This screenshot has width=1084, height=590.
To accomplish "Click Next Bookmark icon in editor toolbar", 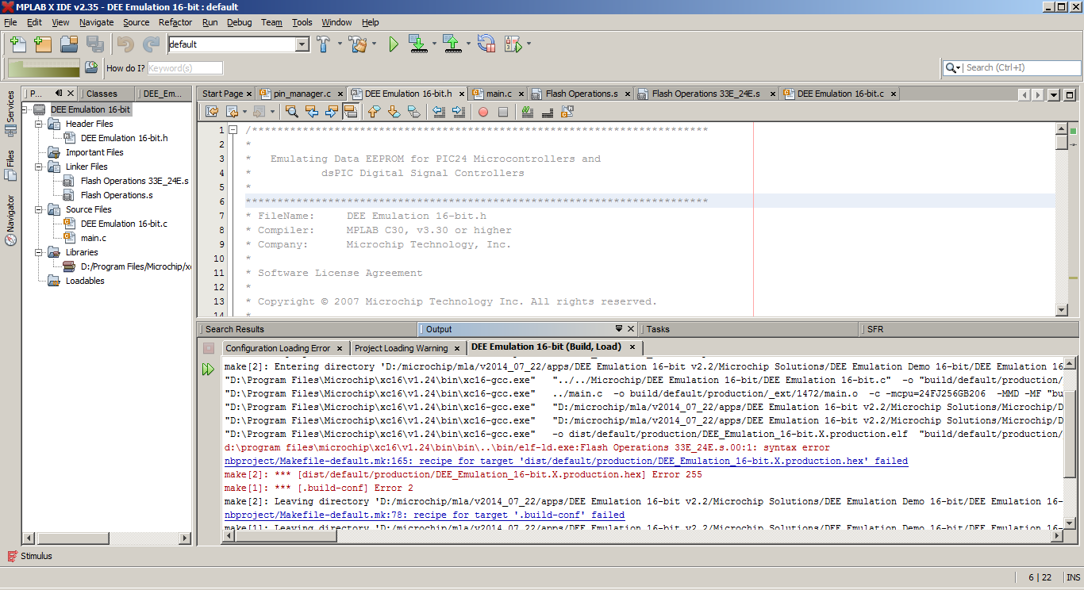I will coord(394,112).
